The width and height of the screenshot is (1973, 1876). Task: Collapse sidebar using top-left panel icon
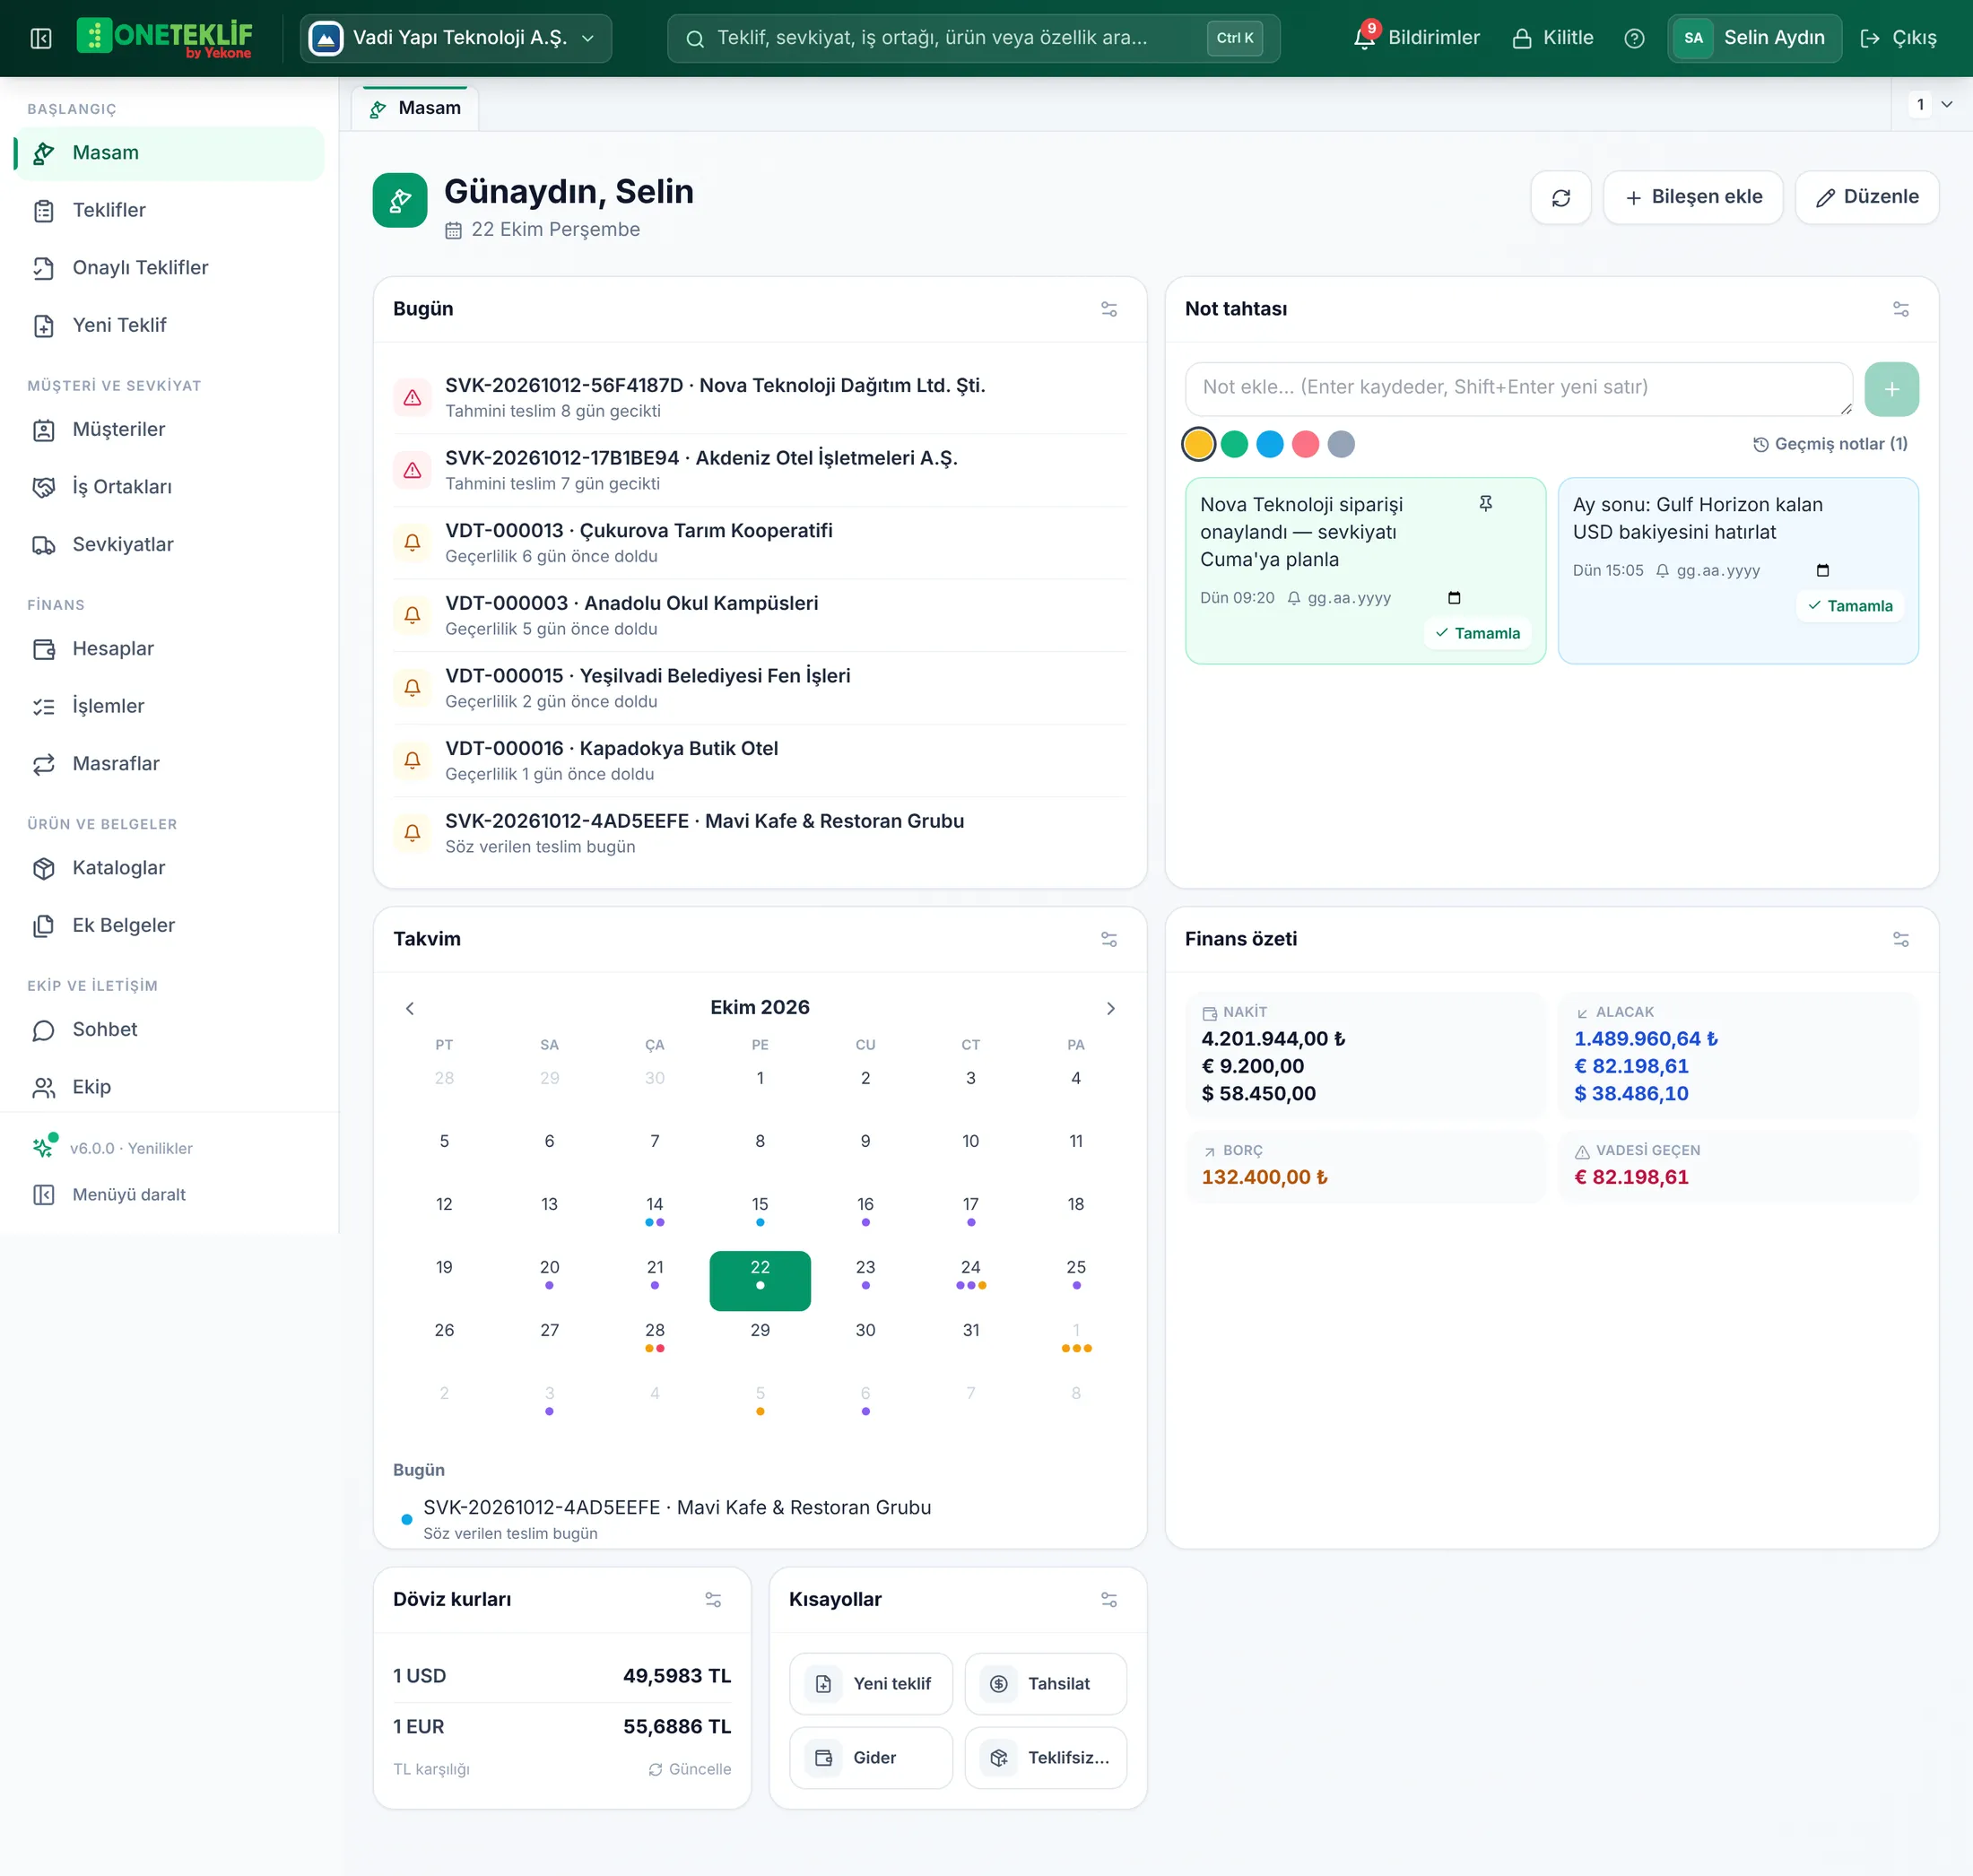tap(41, 38)
